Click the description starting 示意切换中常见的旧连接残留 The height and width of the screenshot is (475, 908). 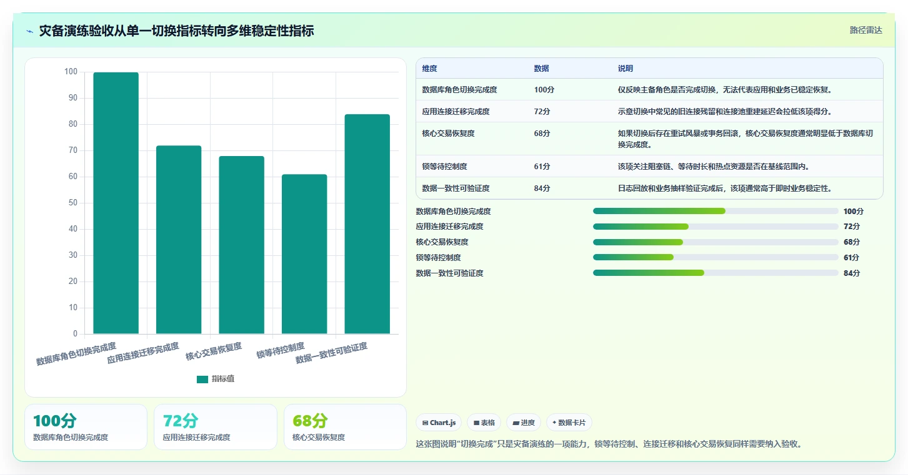725,112
